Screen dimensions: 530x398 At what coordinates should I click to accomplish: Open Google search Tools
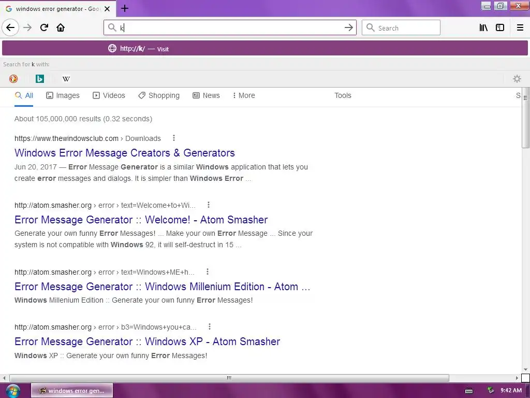click(343, 95)
